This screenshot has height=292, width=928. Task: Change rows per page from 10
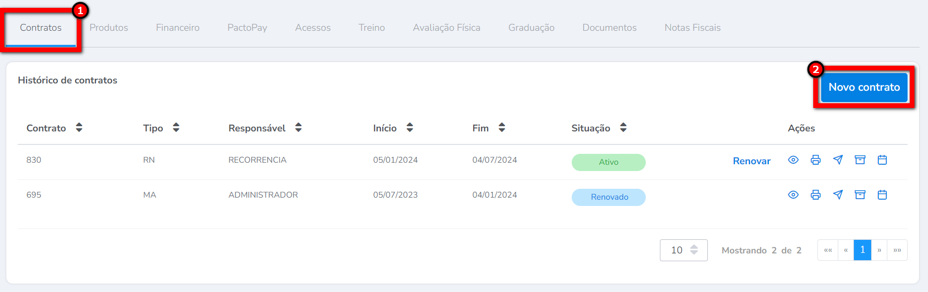pos(683,250)
